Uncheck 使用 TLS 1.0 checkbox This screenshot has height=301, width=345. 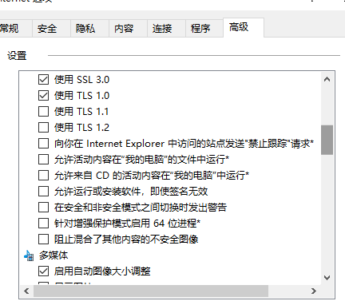coord(43,96)
